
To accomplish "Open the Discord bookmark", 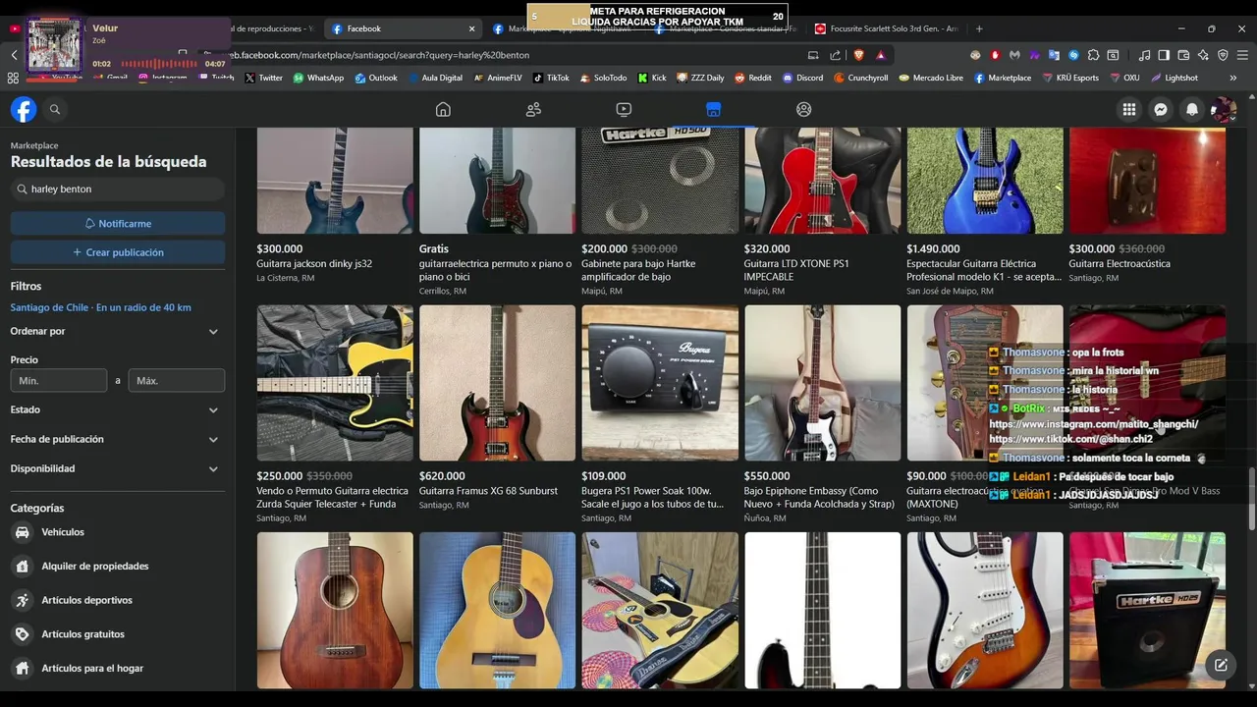I will (x=802, y=78).
